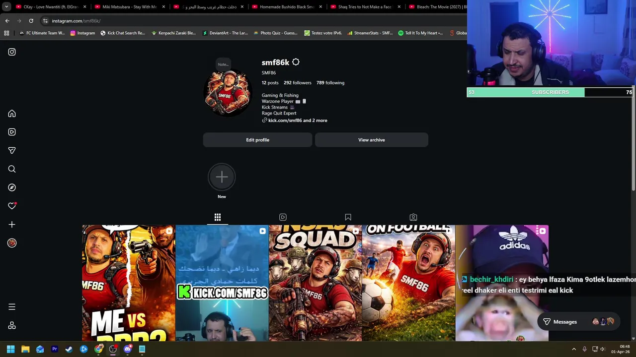Launch Adobe Premiere Pro from taskbar
The image size is (636, 357).
click(x=55, y=349)
